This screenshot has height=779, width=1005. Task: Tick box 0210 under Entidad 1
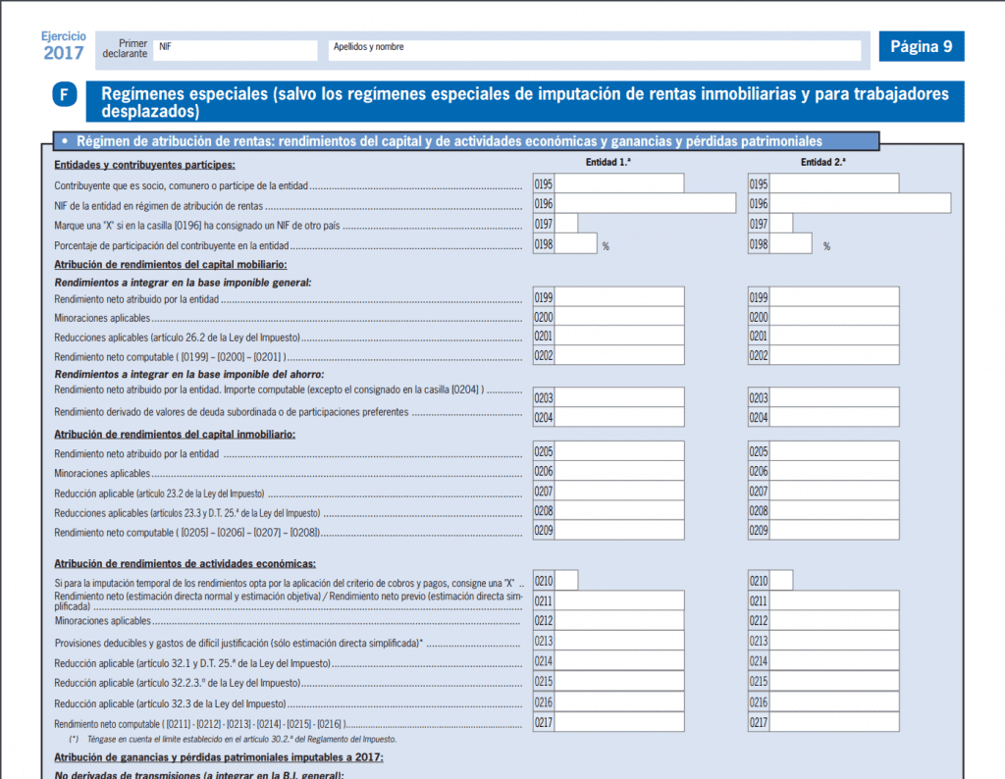point(566,581)
